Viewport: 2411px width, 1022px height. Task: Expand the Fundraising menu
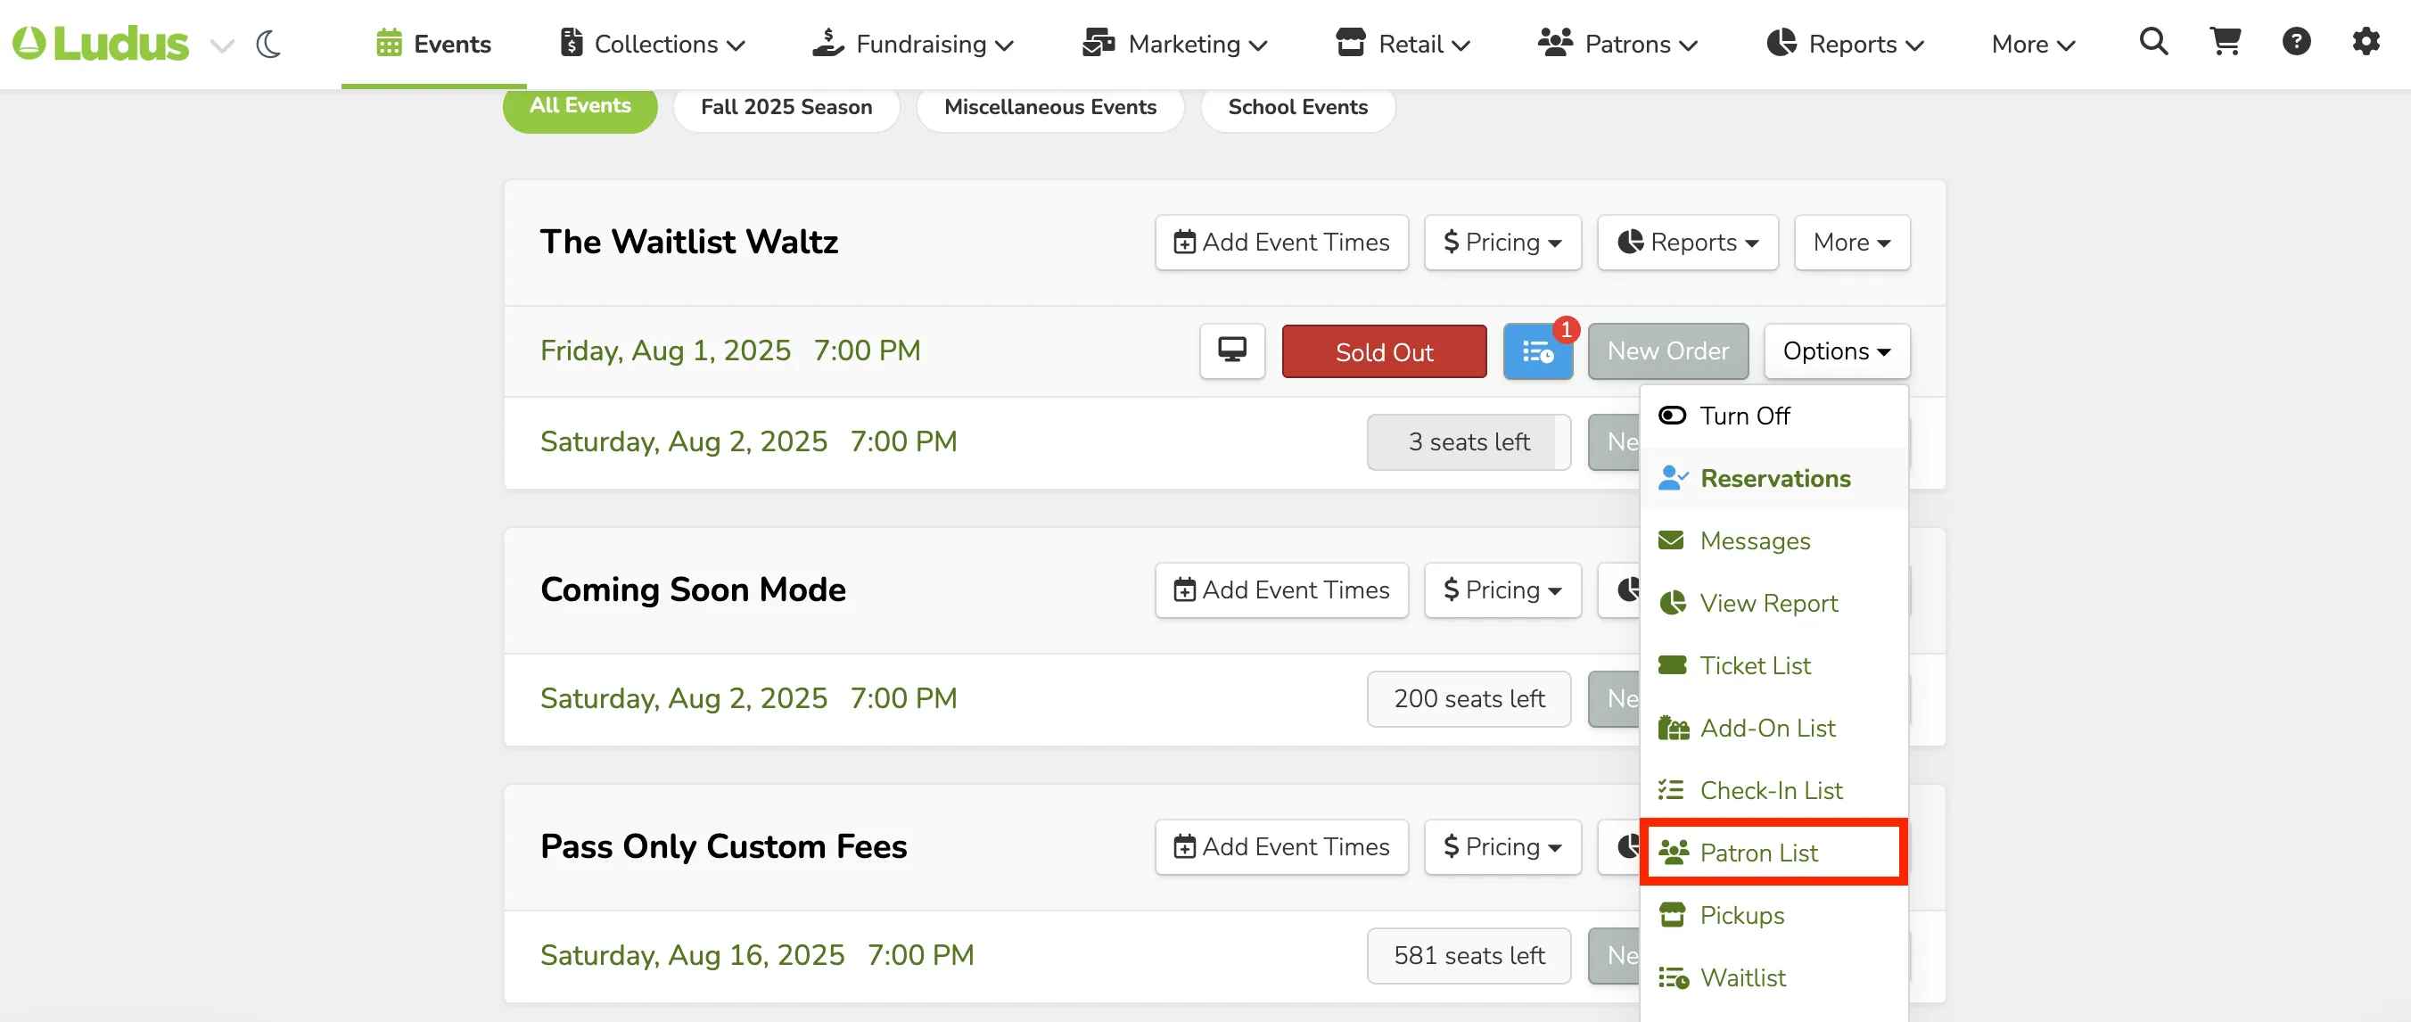coord(912,44)
